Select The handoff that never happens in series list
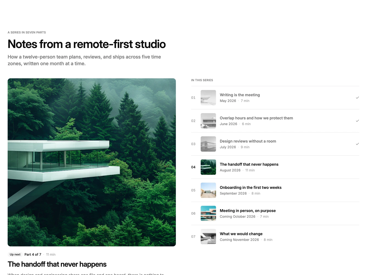This screenshot has height=275, width=367. pyautogui.click(x=249, y=164)
